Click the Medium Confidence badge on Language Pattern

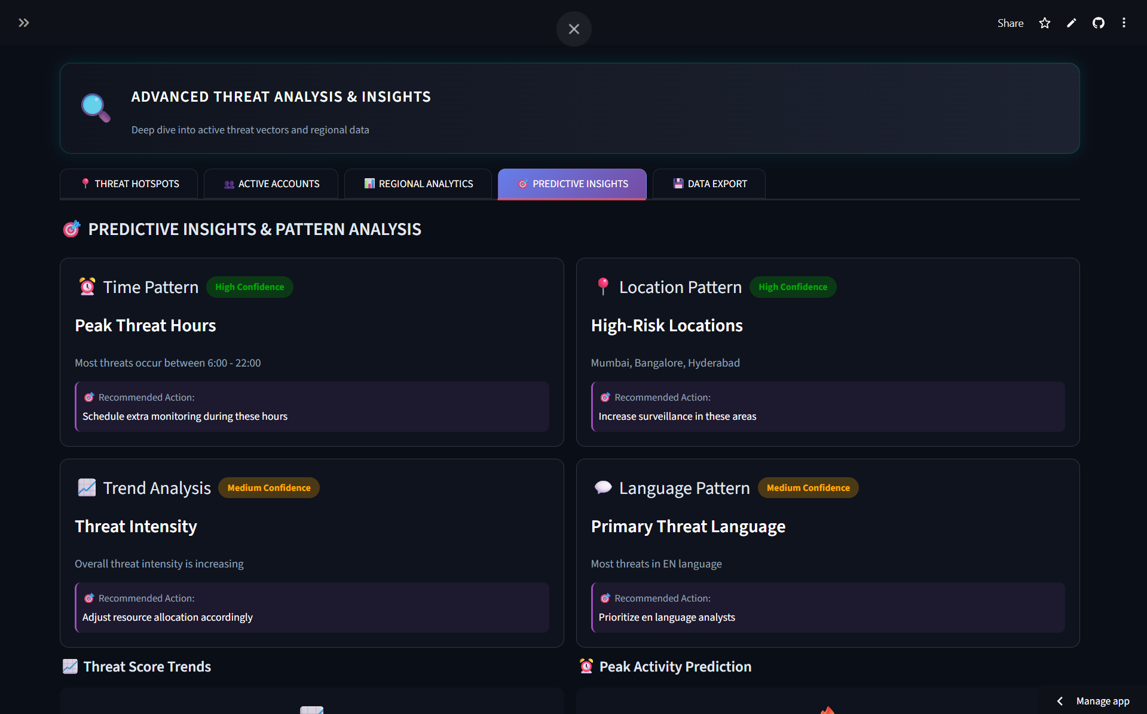coord(808,488)
